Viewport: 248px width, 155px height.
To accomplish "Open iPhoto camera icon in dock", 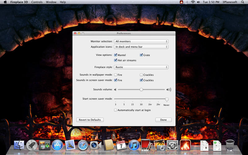I will [x=160, y=145].
